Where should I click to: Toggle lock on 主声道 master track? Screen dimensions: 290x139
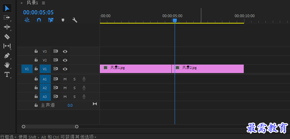[x=36, y=105]
